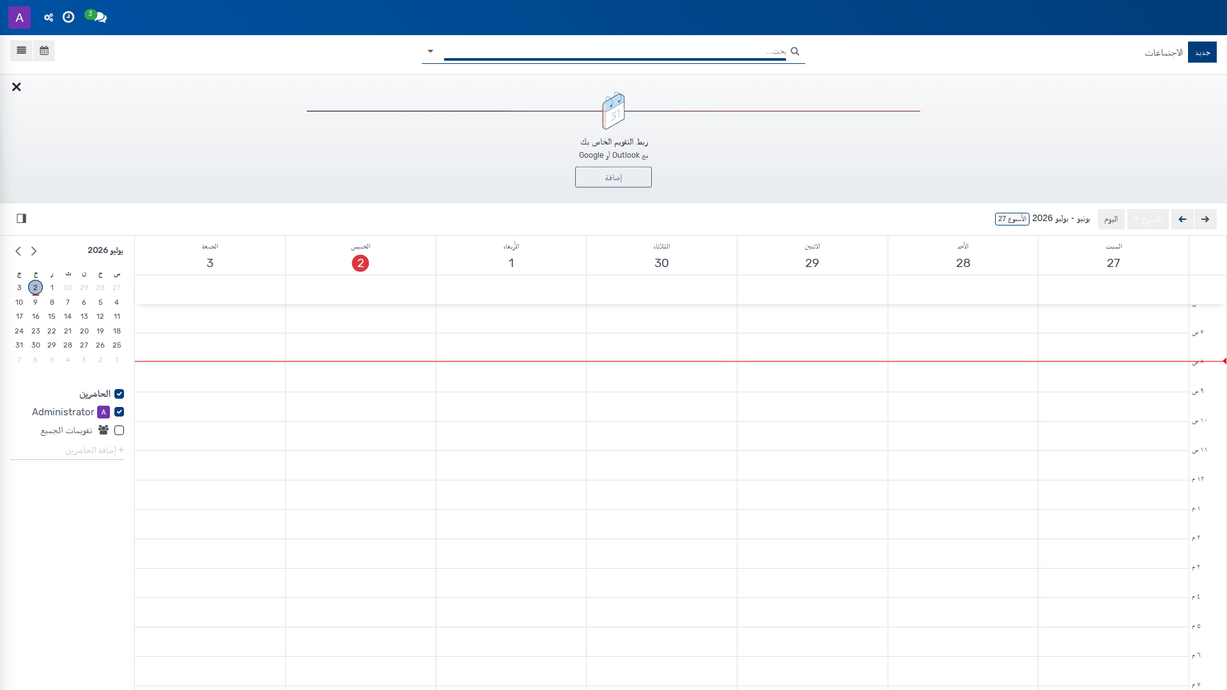Select Tuesday 30 column header

click(661, 256)
